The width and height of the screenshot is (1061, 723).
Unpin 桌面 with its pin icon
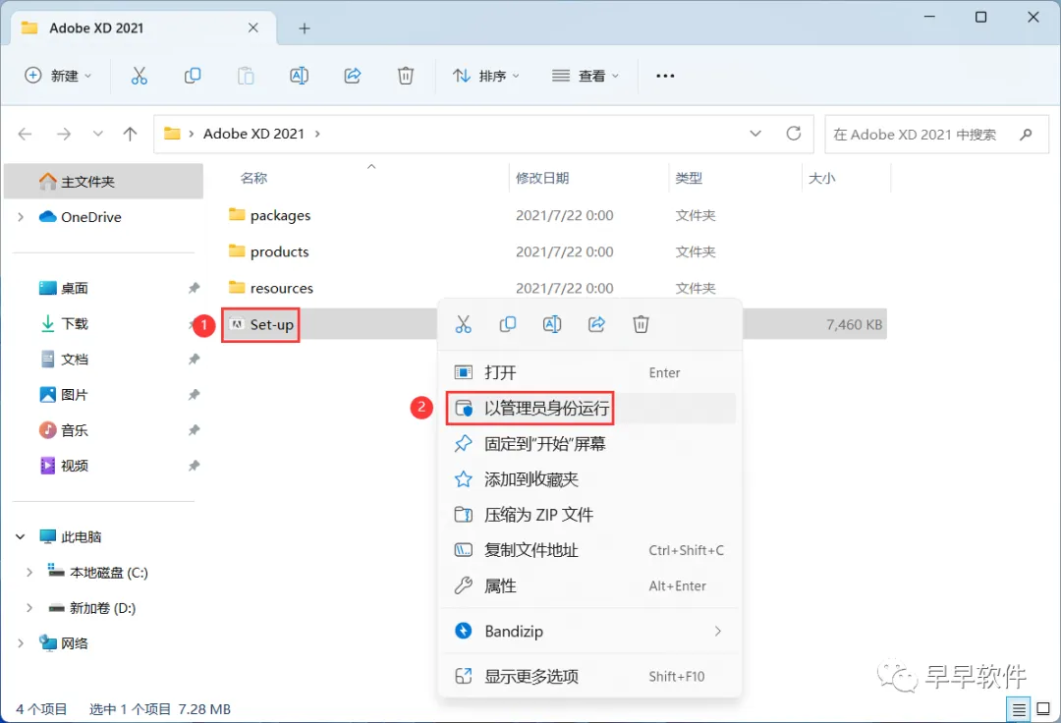195,288
